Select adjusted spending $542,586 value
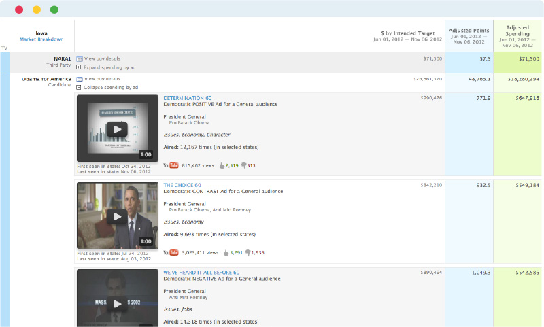 tap(528, 273)
